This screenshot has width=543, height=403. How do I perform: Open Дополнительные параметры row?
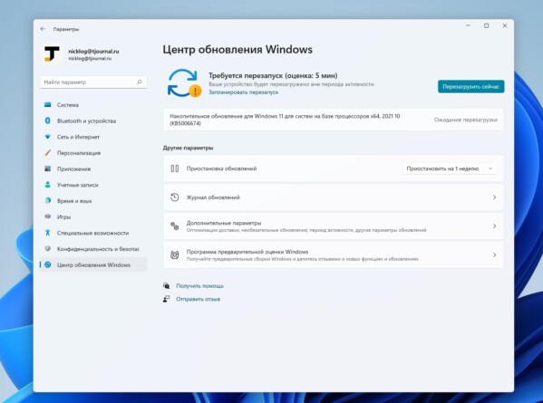pyautogui.click(x=334, y=226)
